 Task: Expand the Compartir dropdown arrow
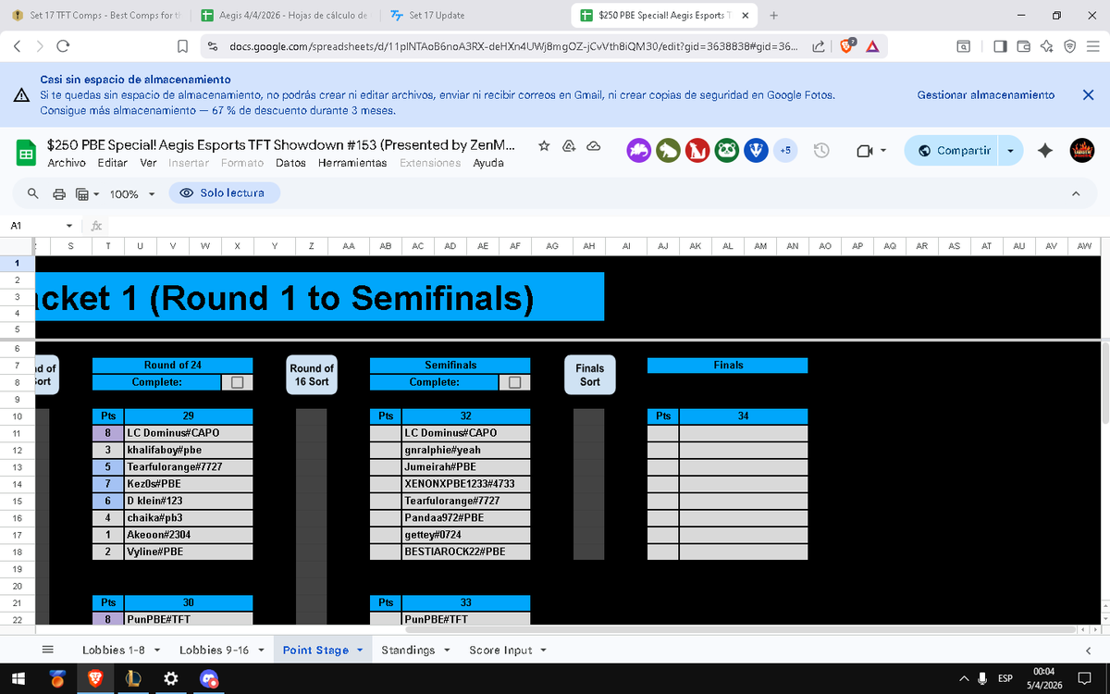1010,150
